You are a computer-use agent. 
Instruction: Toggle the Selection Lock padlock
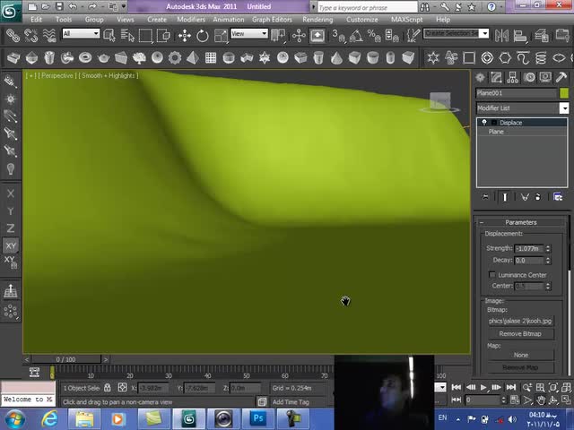(x=108, y=388)
